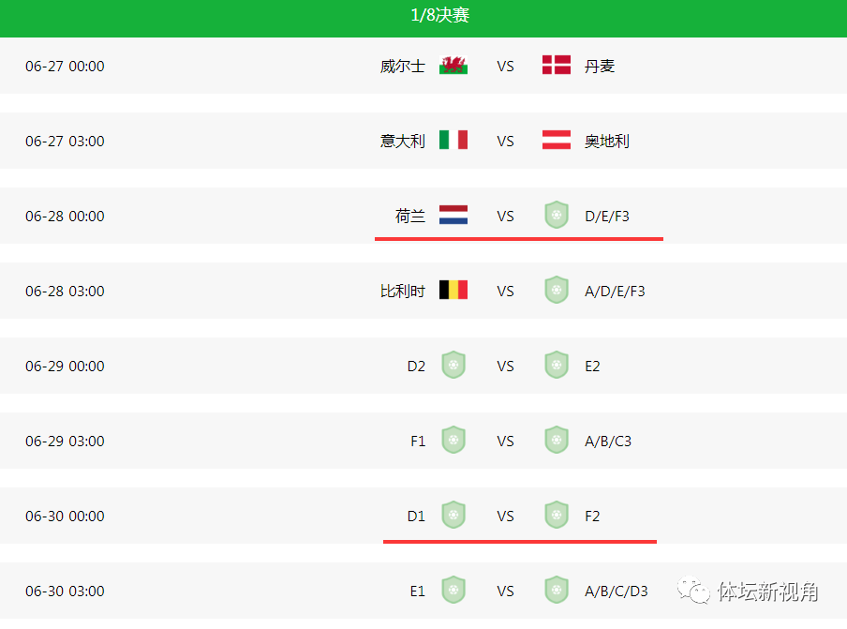Click the 威尔士 team name

(x=403, y=67)
